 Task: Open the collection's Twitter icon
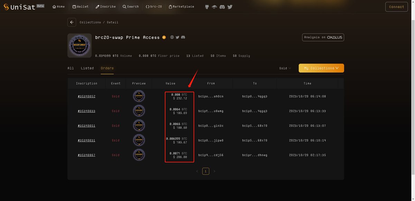(177, 37)
